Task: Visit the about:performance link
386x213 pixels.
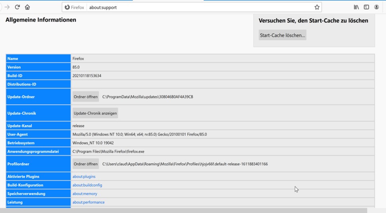Action: click(88, 202)
